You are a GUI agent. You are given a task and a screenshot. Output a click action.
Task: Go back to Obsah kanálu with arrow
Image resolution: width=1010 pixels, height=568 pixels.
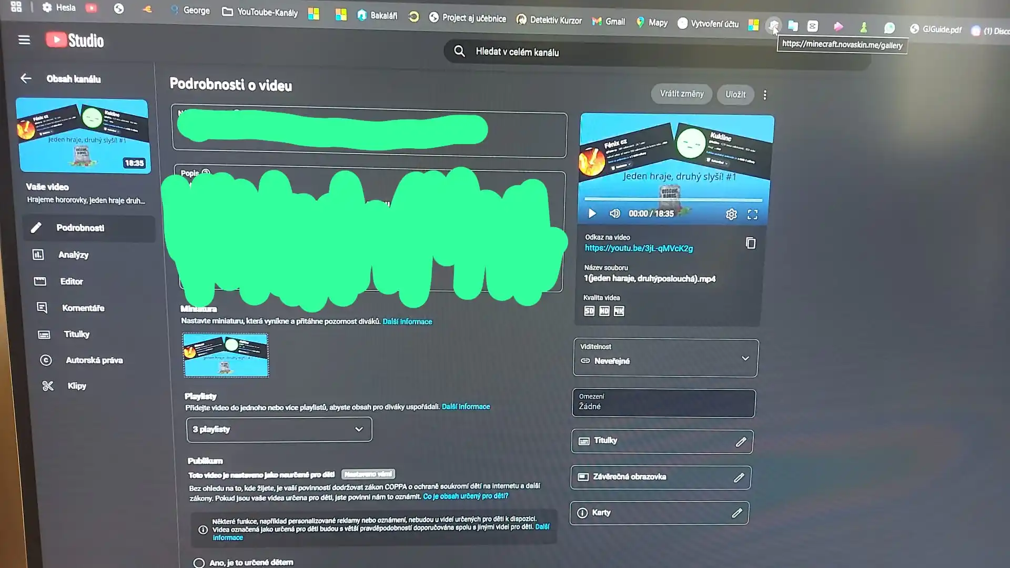click(x=26, y=78)
